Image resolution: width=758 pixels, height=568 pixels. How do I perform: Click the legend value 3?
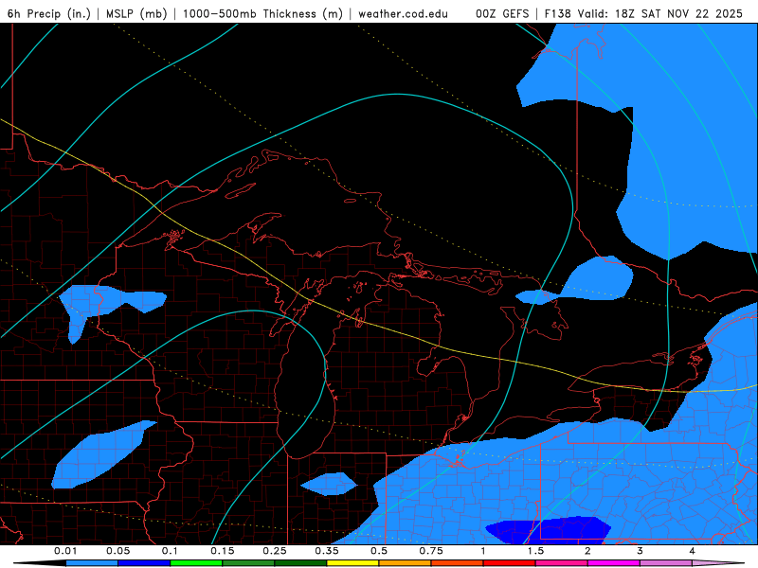pos(641,551)
